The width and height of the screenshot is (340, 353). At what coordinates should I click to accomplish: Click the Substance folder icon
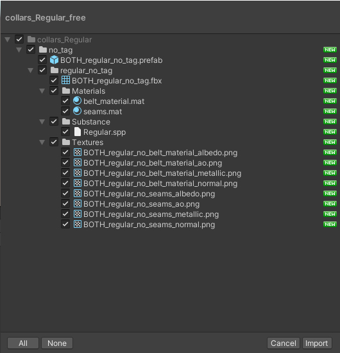coord(66,121)
